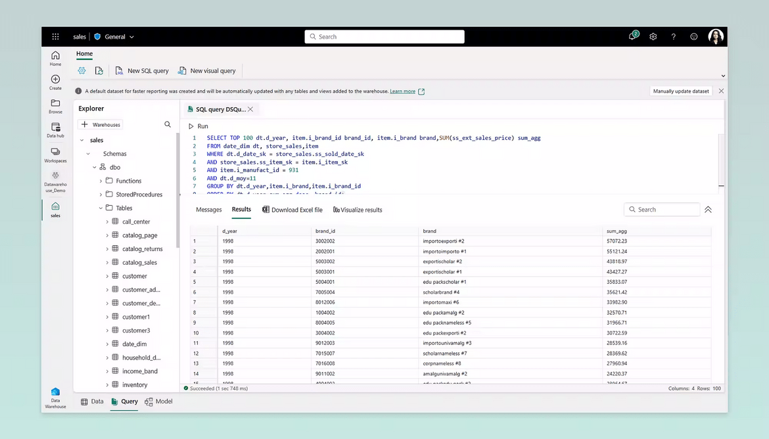Image resolution: width=769 pixels, height=439 pixels.
Task: Open the feedback smiley icon
Action: tap(693, 37)
